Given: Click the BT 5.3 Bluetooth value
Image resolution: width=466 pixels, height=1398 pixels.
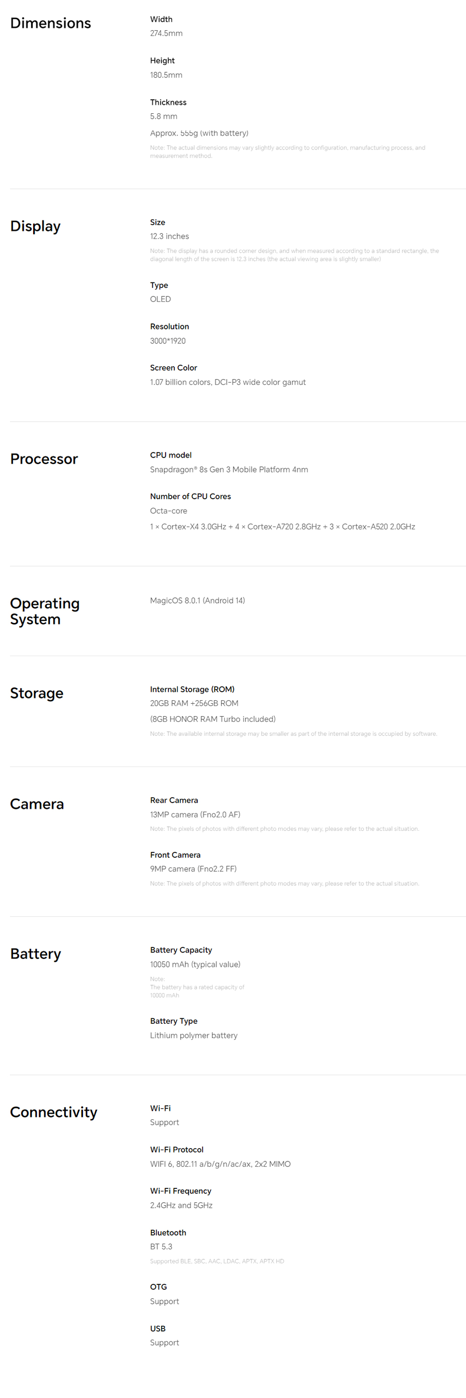Looking at the screenshot, I should pyautogui.click(x=161, y=1247).
